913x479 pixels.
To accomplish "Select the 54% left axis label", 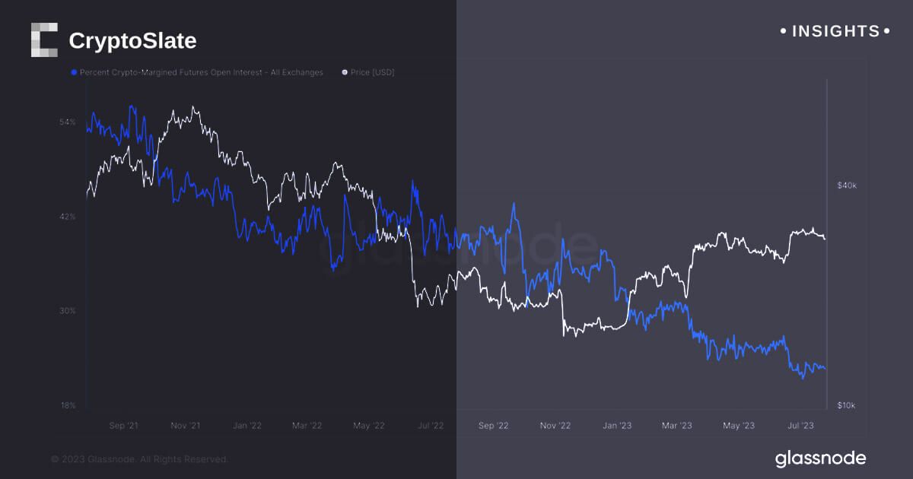I will pos(68,122).
